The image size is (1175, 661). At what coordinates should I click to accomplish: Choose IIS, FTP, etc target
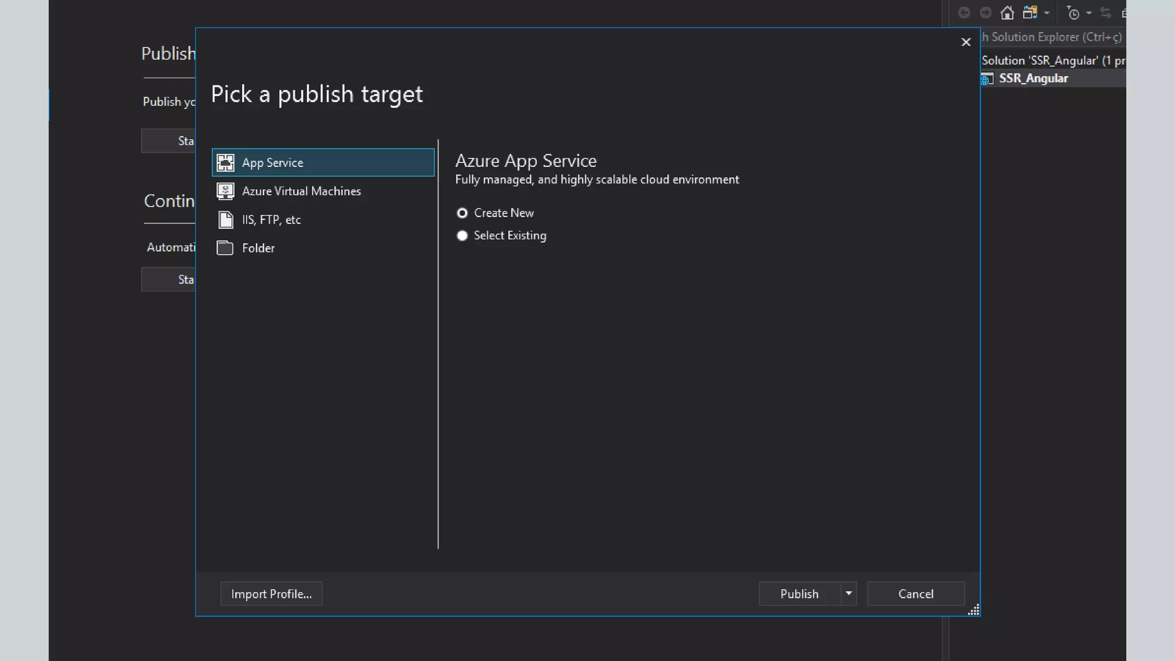pyautogui.click(x=323, y=220)
